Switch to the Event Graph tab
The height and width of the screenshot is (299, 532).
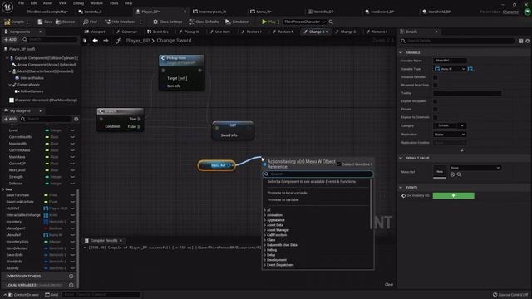point(158,32)
